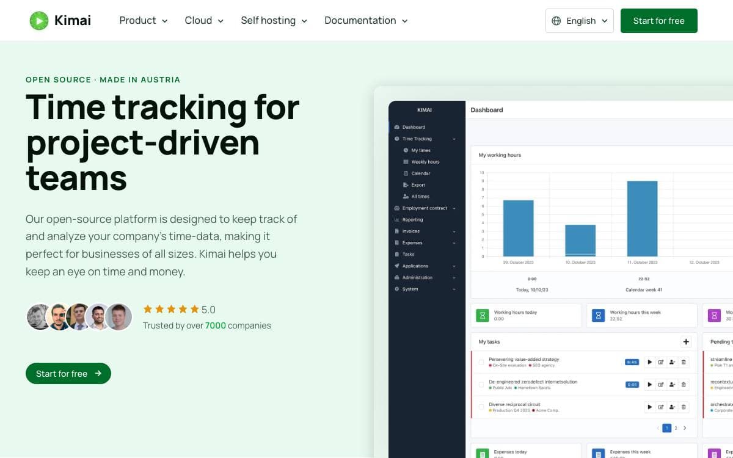733x458 pixels.
Task: Start timer for Persevering value-added strategy task
Action: pyautogui.click(x=649, y=362)
